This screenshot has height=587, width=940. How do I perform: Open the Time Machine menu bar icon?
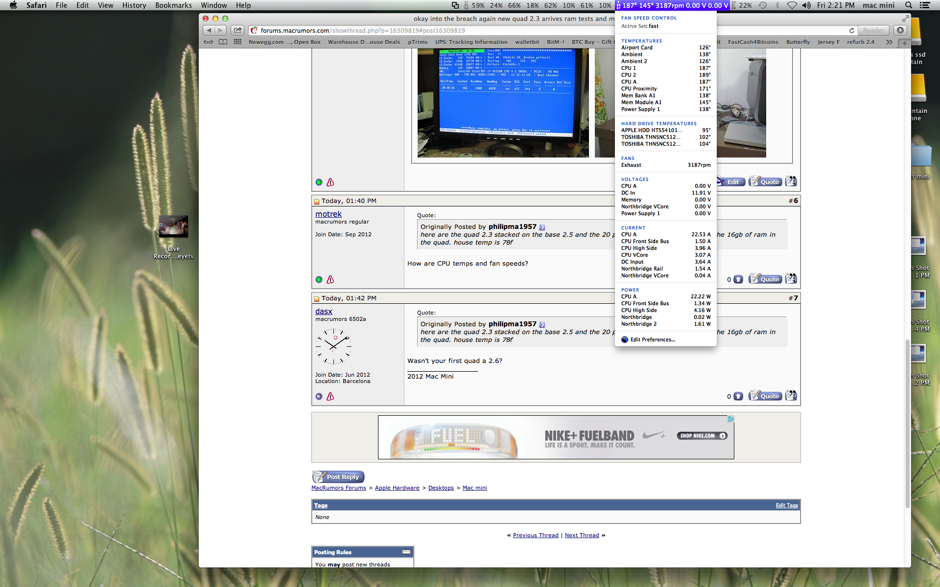tap(763, 5)
